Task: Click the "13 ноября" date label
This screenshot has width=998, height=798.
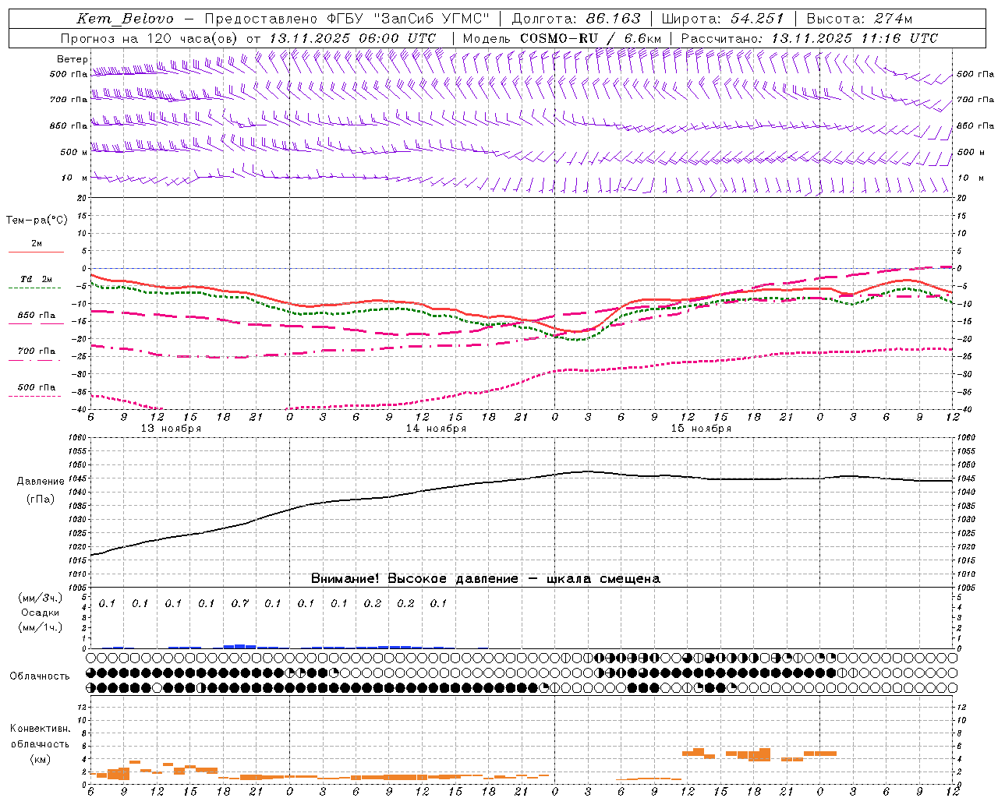Action: click(171, 429)
